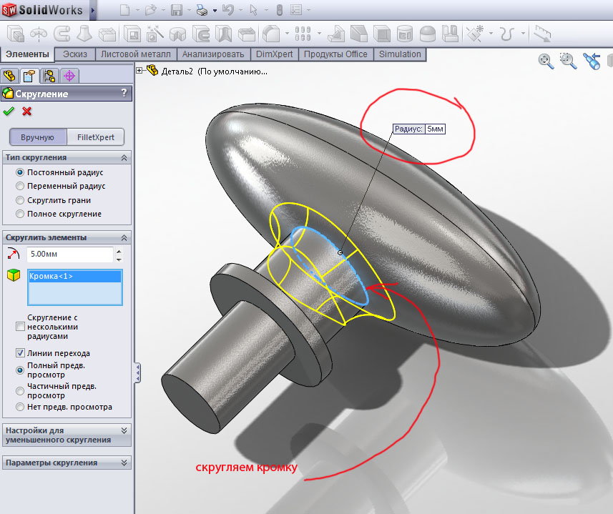Click the radius 5.00мм input field
This screenshot has height=514, width=613.
pos(69,254)
